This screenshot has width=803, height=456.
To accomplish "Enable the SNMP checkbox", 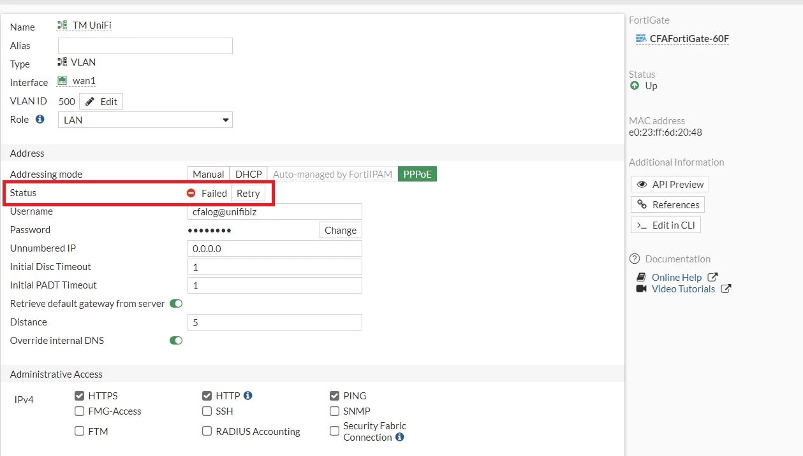I will pos(334,411).
